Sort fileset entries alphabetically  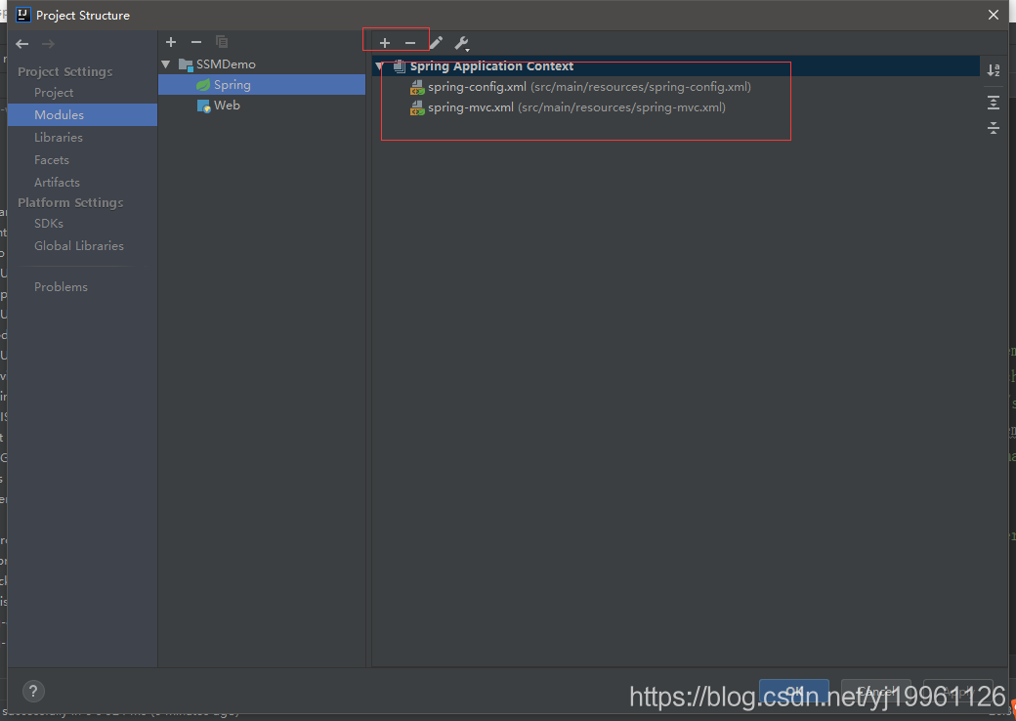click(994, 69)
